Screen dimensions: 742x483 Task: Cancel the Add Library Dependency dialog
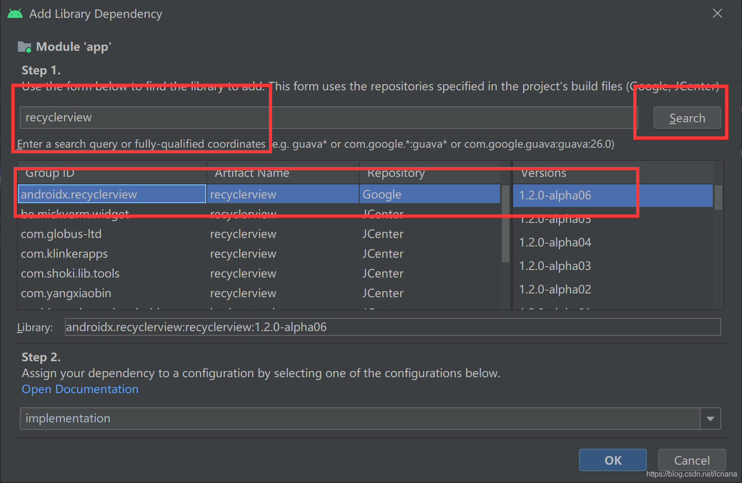point(692,460)
